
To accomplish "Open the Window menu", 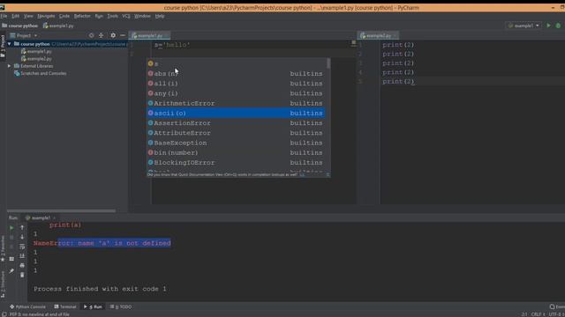I will point(142,16).
